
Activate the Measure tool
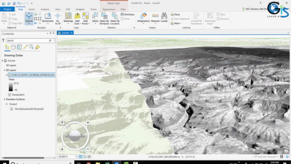click(x=155, y=18)
